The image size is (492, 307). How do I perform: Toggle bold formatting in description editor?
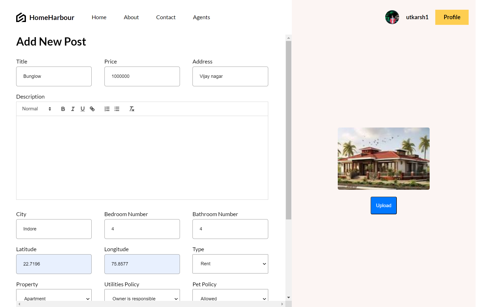pos(63,109)
